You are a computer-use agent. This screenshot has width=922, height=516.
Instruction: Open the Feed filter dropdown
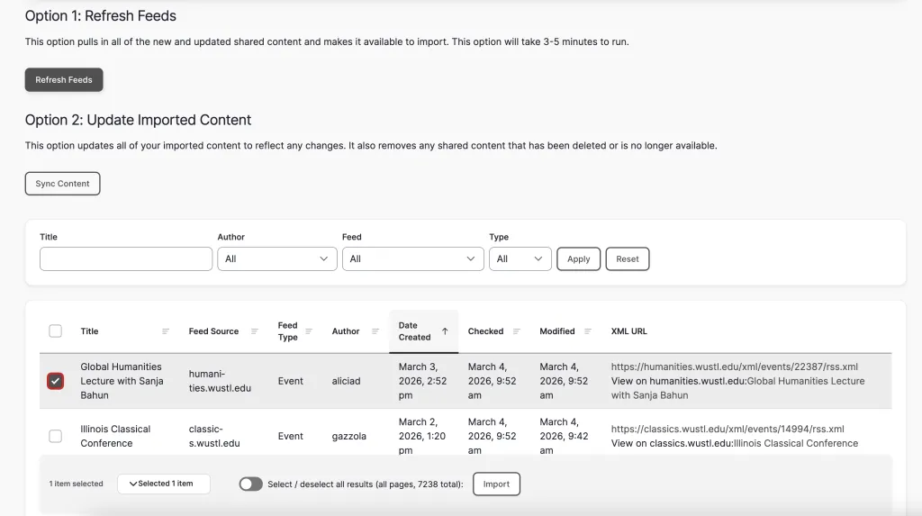[x=412, y=258]
